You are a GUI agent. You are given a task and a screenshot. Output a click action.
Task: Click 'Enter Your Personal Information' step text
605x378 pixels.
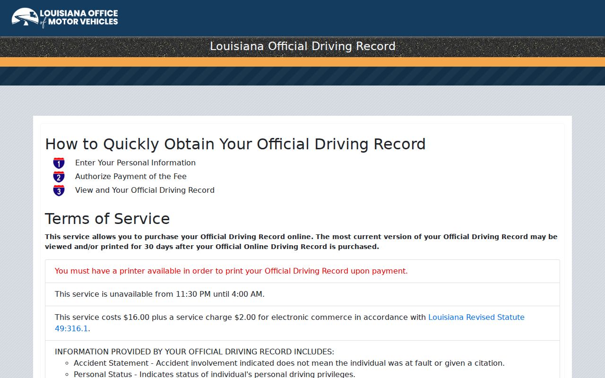tap(135, 163)
